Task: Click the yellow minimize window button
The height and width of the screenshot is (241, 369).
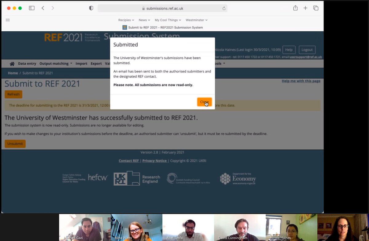Action: 14,8
